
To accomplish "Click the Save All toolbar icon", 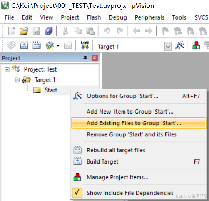I will (49, 31).
